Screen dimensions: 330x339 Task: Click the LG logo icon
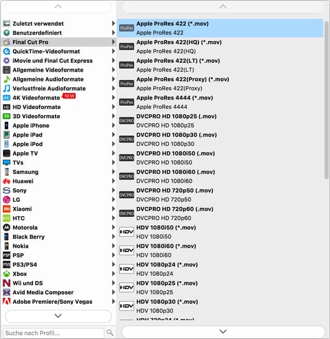click(7, 200)
